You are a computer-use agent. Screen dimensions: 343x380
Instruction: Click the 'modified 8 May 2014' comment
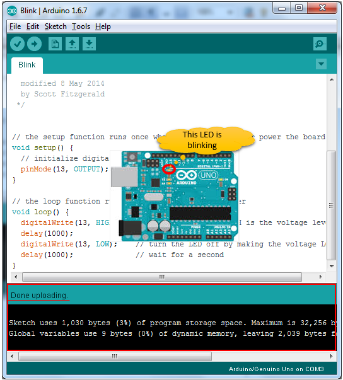[x=62, y=83]
